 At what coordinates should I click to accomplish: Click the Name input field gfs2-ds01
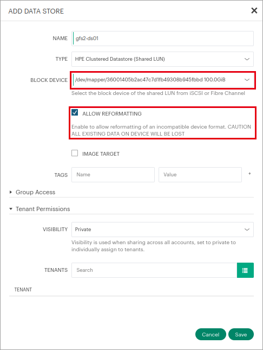(162, 39)
